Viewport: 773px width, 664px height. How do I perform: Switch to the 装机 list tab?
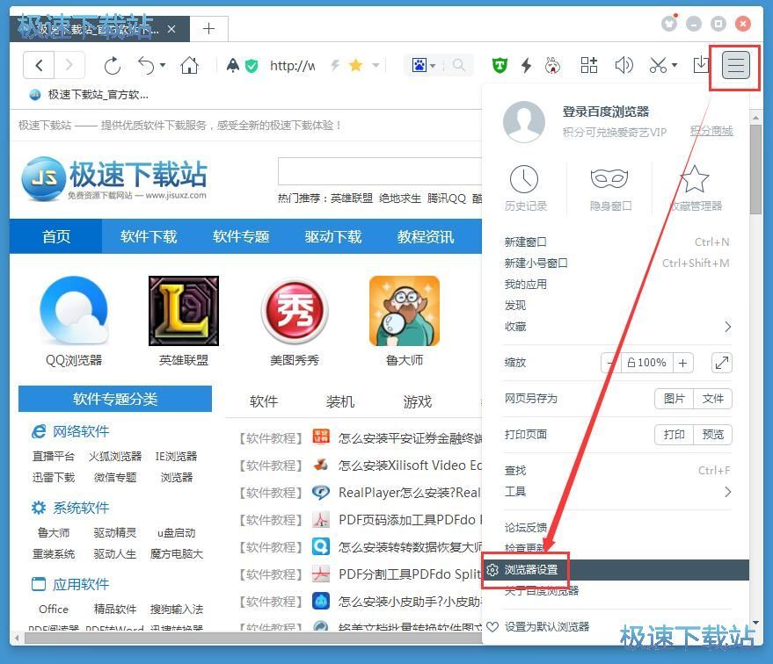click(x=340, y=401)
